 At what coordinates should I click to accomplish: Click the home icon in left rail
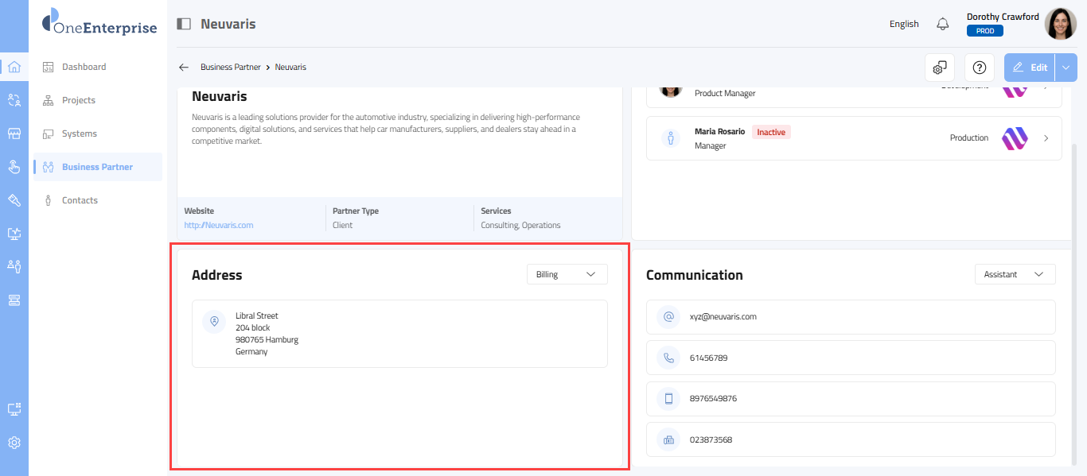tap(14, 67)
